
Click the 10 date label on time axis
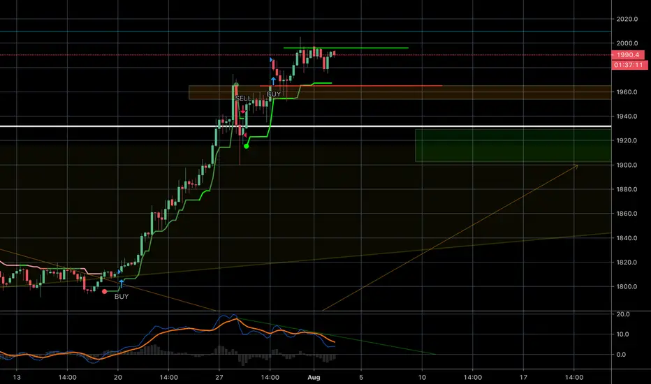[x=422, y=377]
